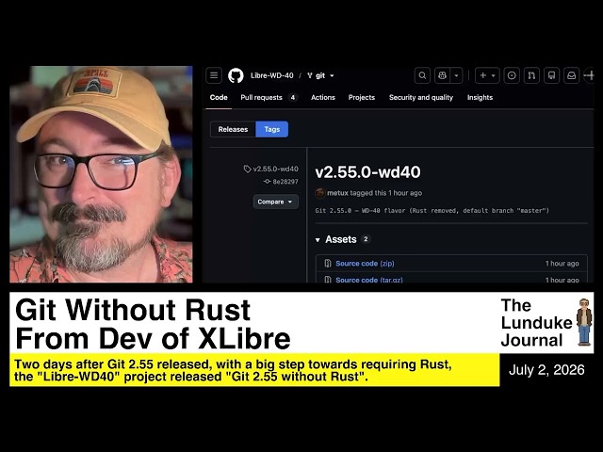Viewport: 603px width, 452px height.
Task: Click the tag icon beside v2.55.0-wd40
Action: point(247,169)
